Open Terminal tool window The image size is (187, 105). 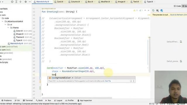28,100
